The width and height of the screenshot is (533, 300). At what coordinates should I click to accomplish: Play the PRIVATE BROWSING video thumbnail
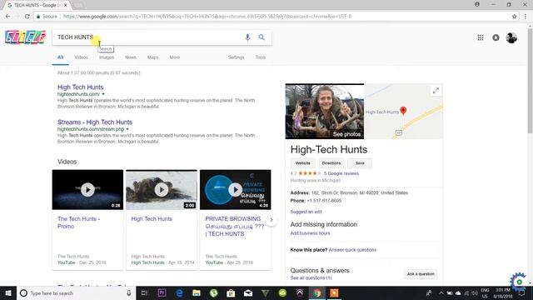[235, 189]
